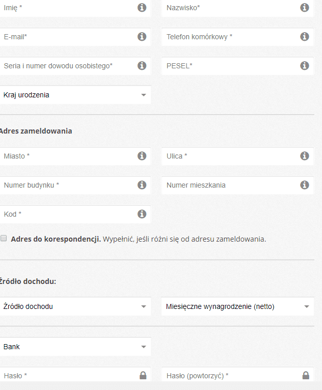Image resolution: width=322 pixels, height=390 pixels.
Task: Open the Kraj urodzenia dropdown
Action: (75, 95)
